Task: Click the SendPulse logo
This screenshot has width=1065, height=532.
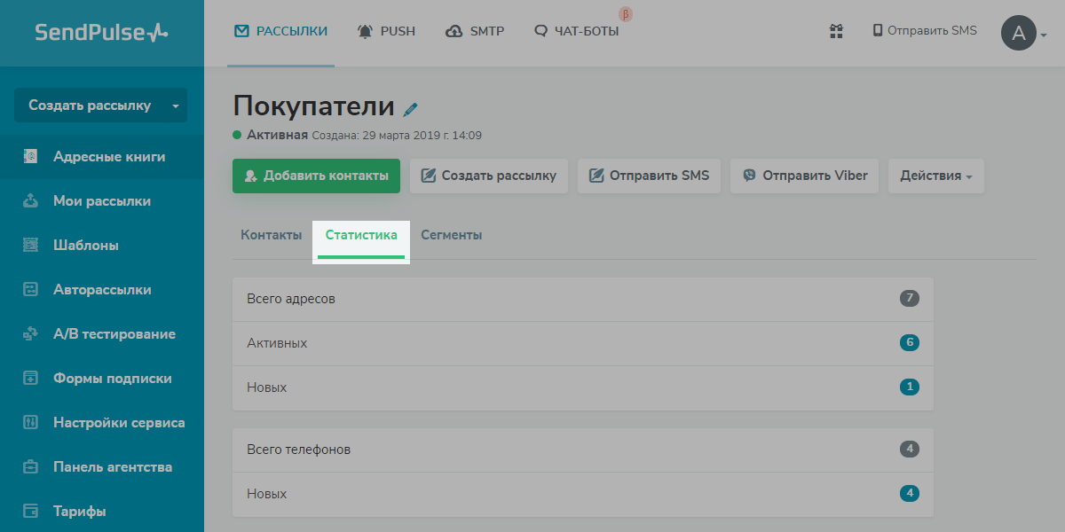Action: [x=101, y=33]
